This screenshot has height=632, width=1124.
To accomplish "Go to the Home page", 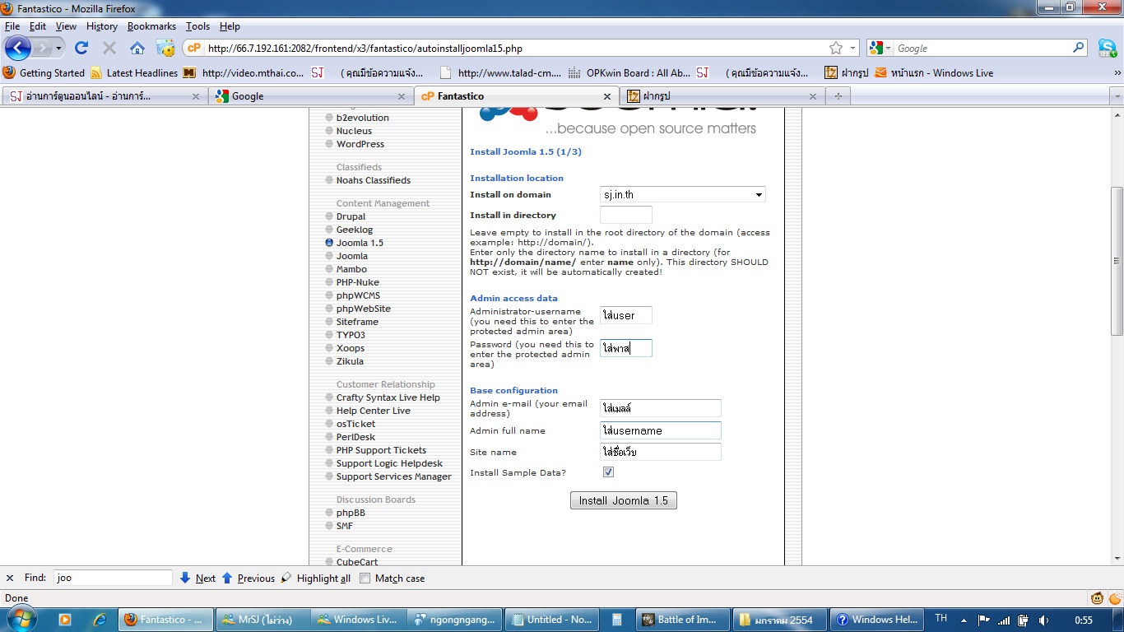I will (x=137, y=48).
